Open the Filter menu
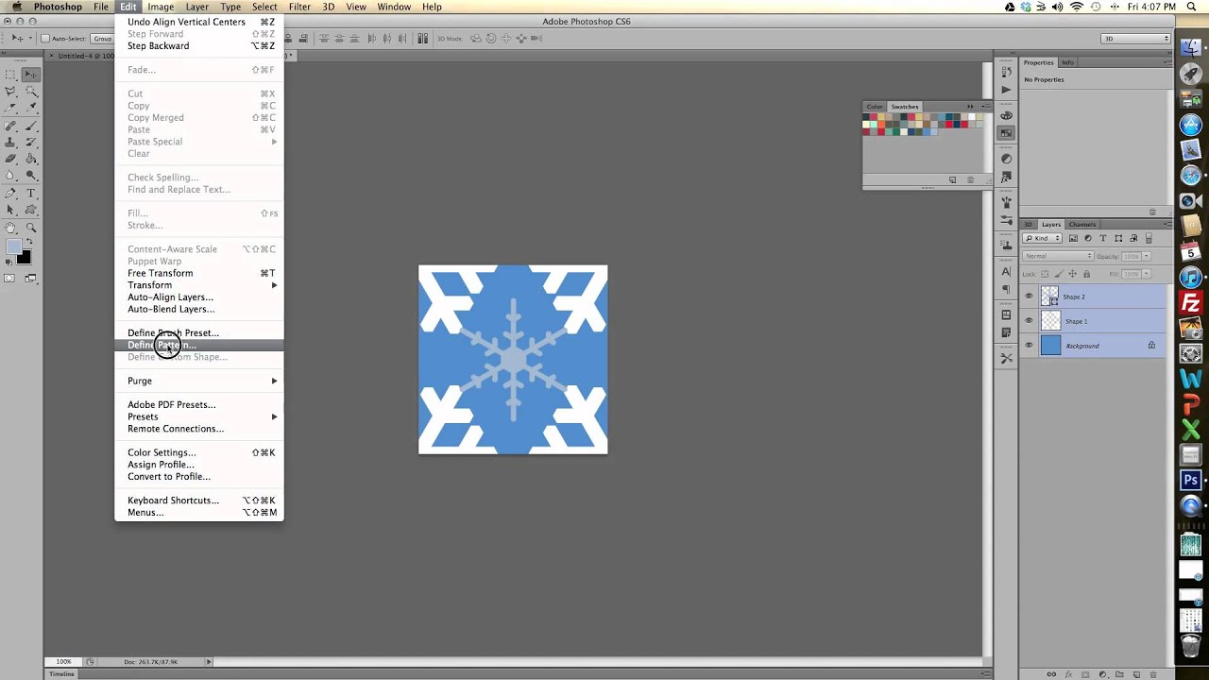This screenshot has height=680, width=1209. [x=299, y=7]
